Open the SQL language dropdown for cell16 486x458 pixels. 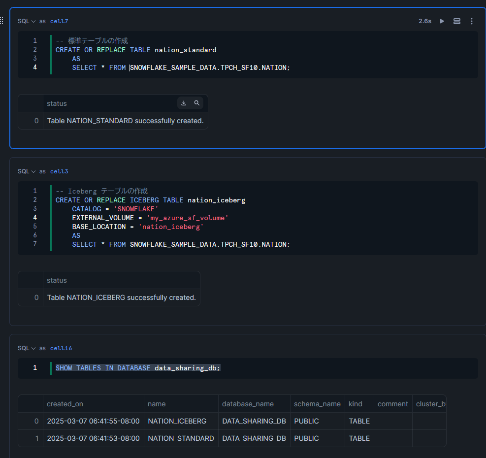pos(27,348)
